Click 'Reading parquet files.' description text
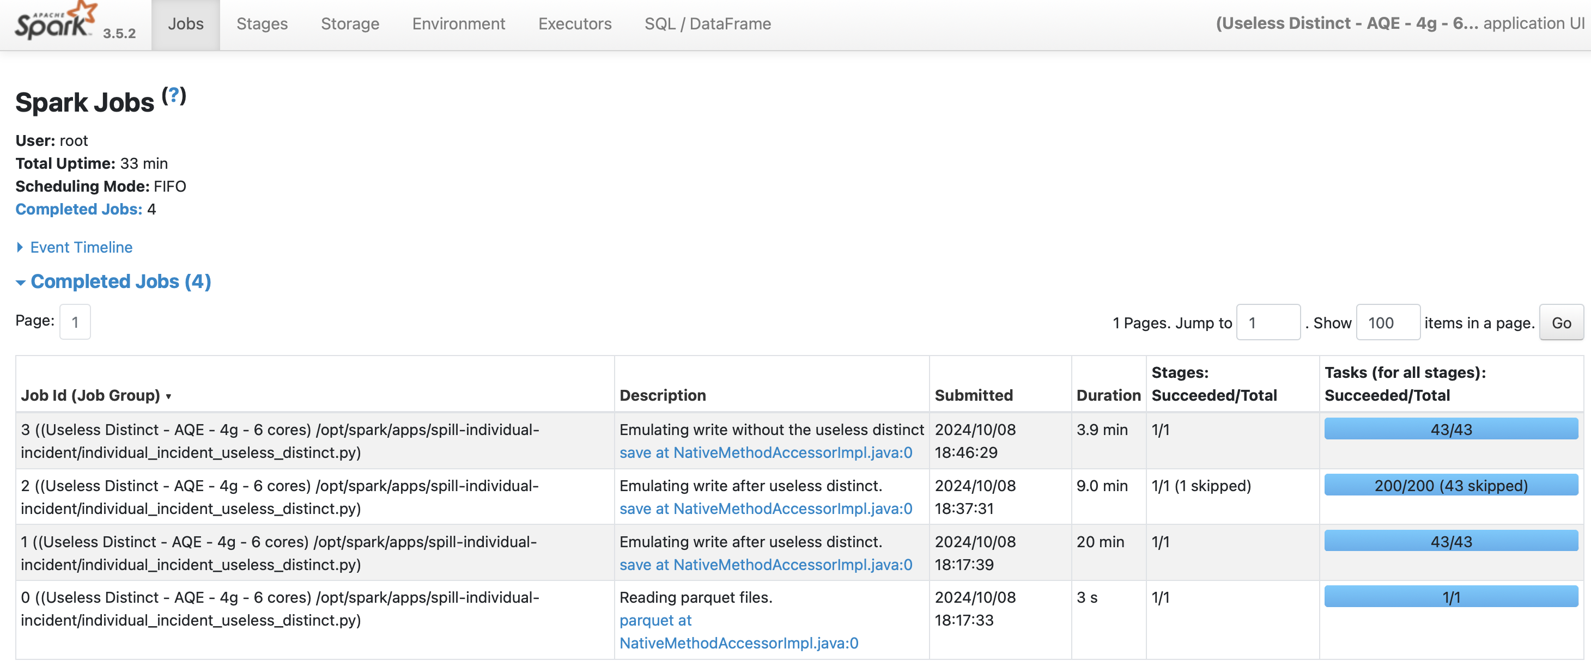 pos(696,597)
